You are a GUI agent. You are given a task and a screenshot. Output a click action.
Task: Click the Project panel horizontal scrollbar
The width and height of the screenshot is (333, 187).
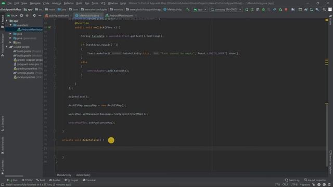(14, 176)
